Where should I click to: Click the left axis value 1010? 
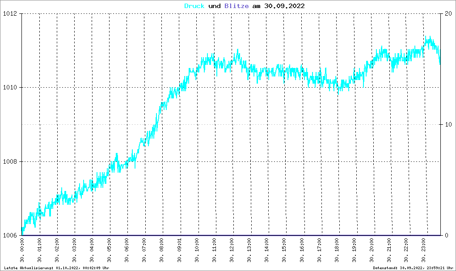tap(9, 88)
